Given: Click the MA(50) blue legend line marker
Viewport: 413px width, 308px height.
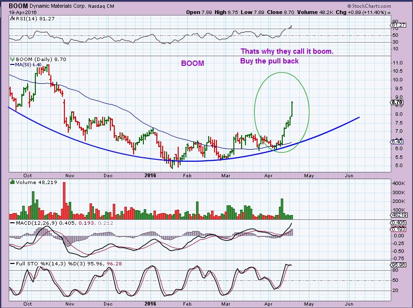Looking at the screenshot, I should click(12, 65).
